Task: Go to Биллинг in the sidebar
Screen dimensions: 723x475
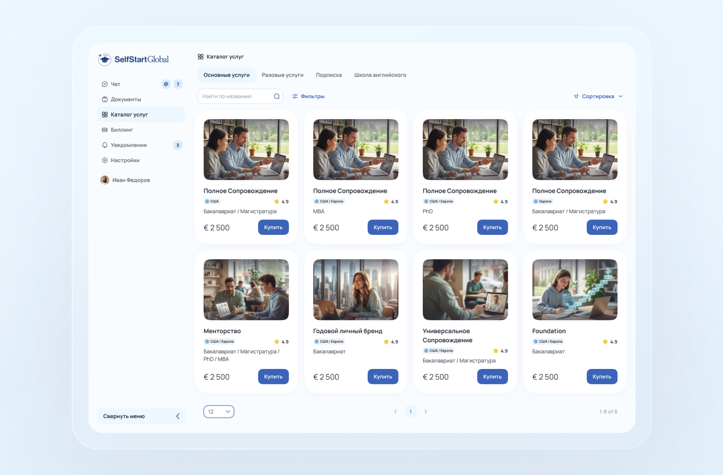Action: (x=122, y=130)
